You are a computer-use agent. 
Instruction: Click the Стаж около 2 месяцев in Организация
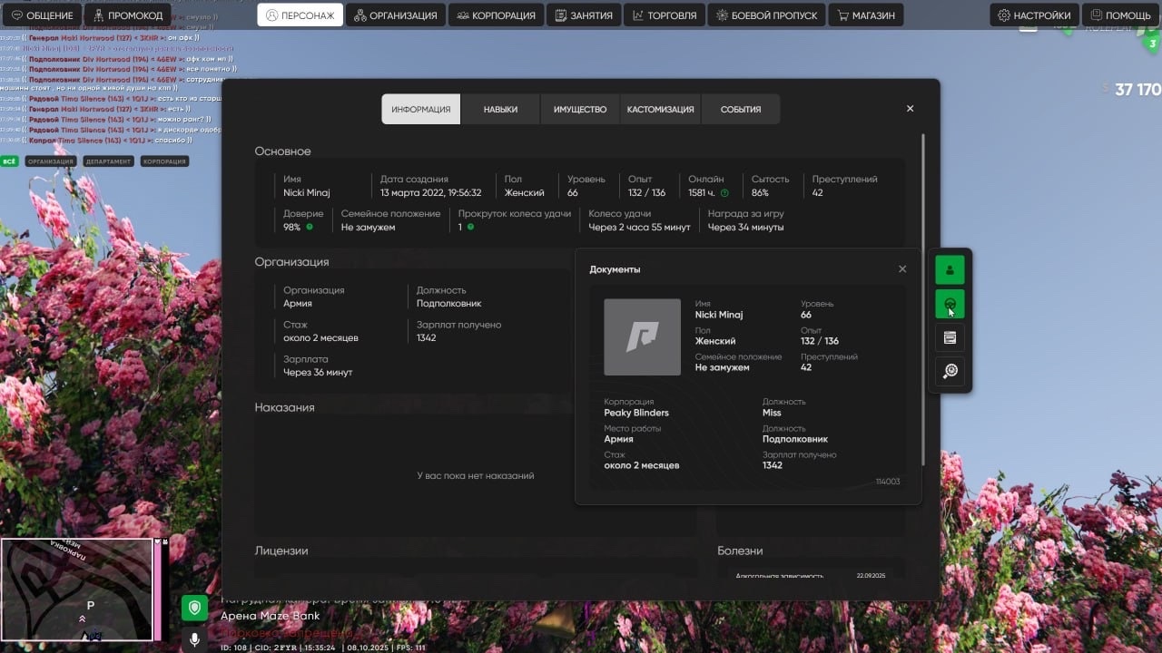pyautogui.click(x=320, y=338)
